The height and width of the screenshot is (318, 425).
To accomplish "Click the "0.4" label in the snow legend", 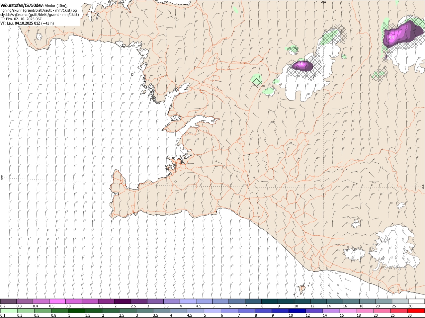I will coord(36,306).
